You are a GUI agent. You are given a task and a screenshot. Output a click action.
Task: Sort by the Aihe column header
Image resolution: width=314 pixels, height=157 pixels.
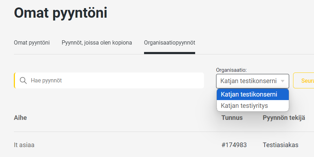coord(20,118)
